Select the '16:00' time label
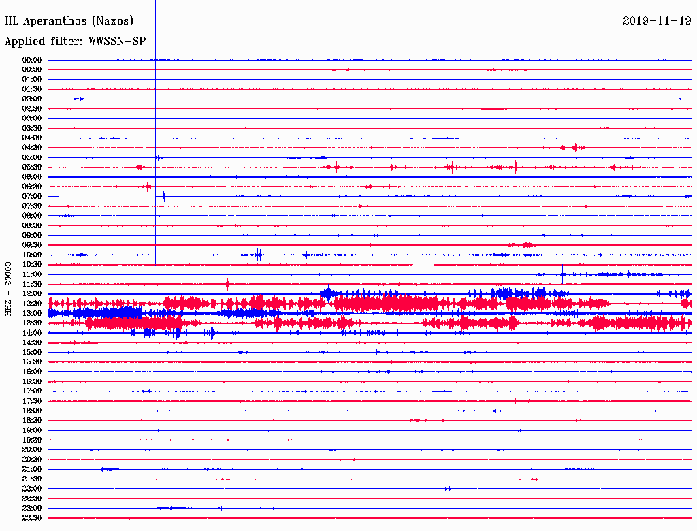This screenshot has height=531, width=697. 32,372
